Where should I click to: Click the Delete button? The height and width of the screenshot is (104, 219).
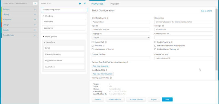pos(98,99)
